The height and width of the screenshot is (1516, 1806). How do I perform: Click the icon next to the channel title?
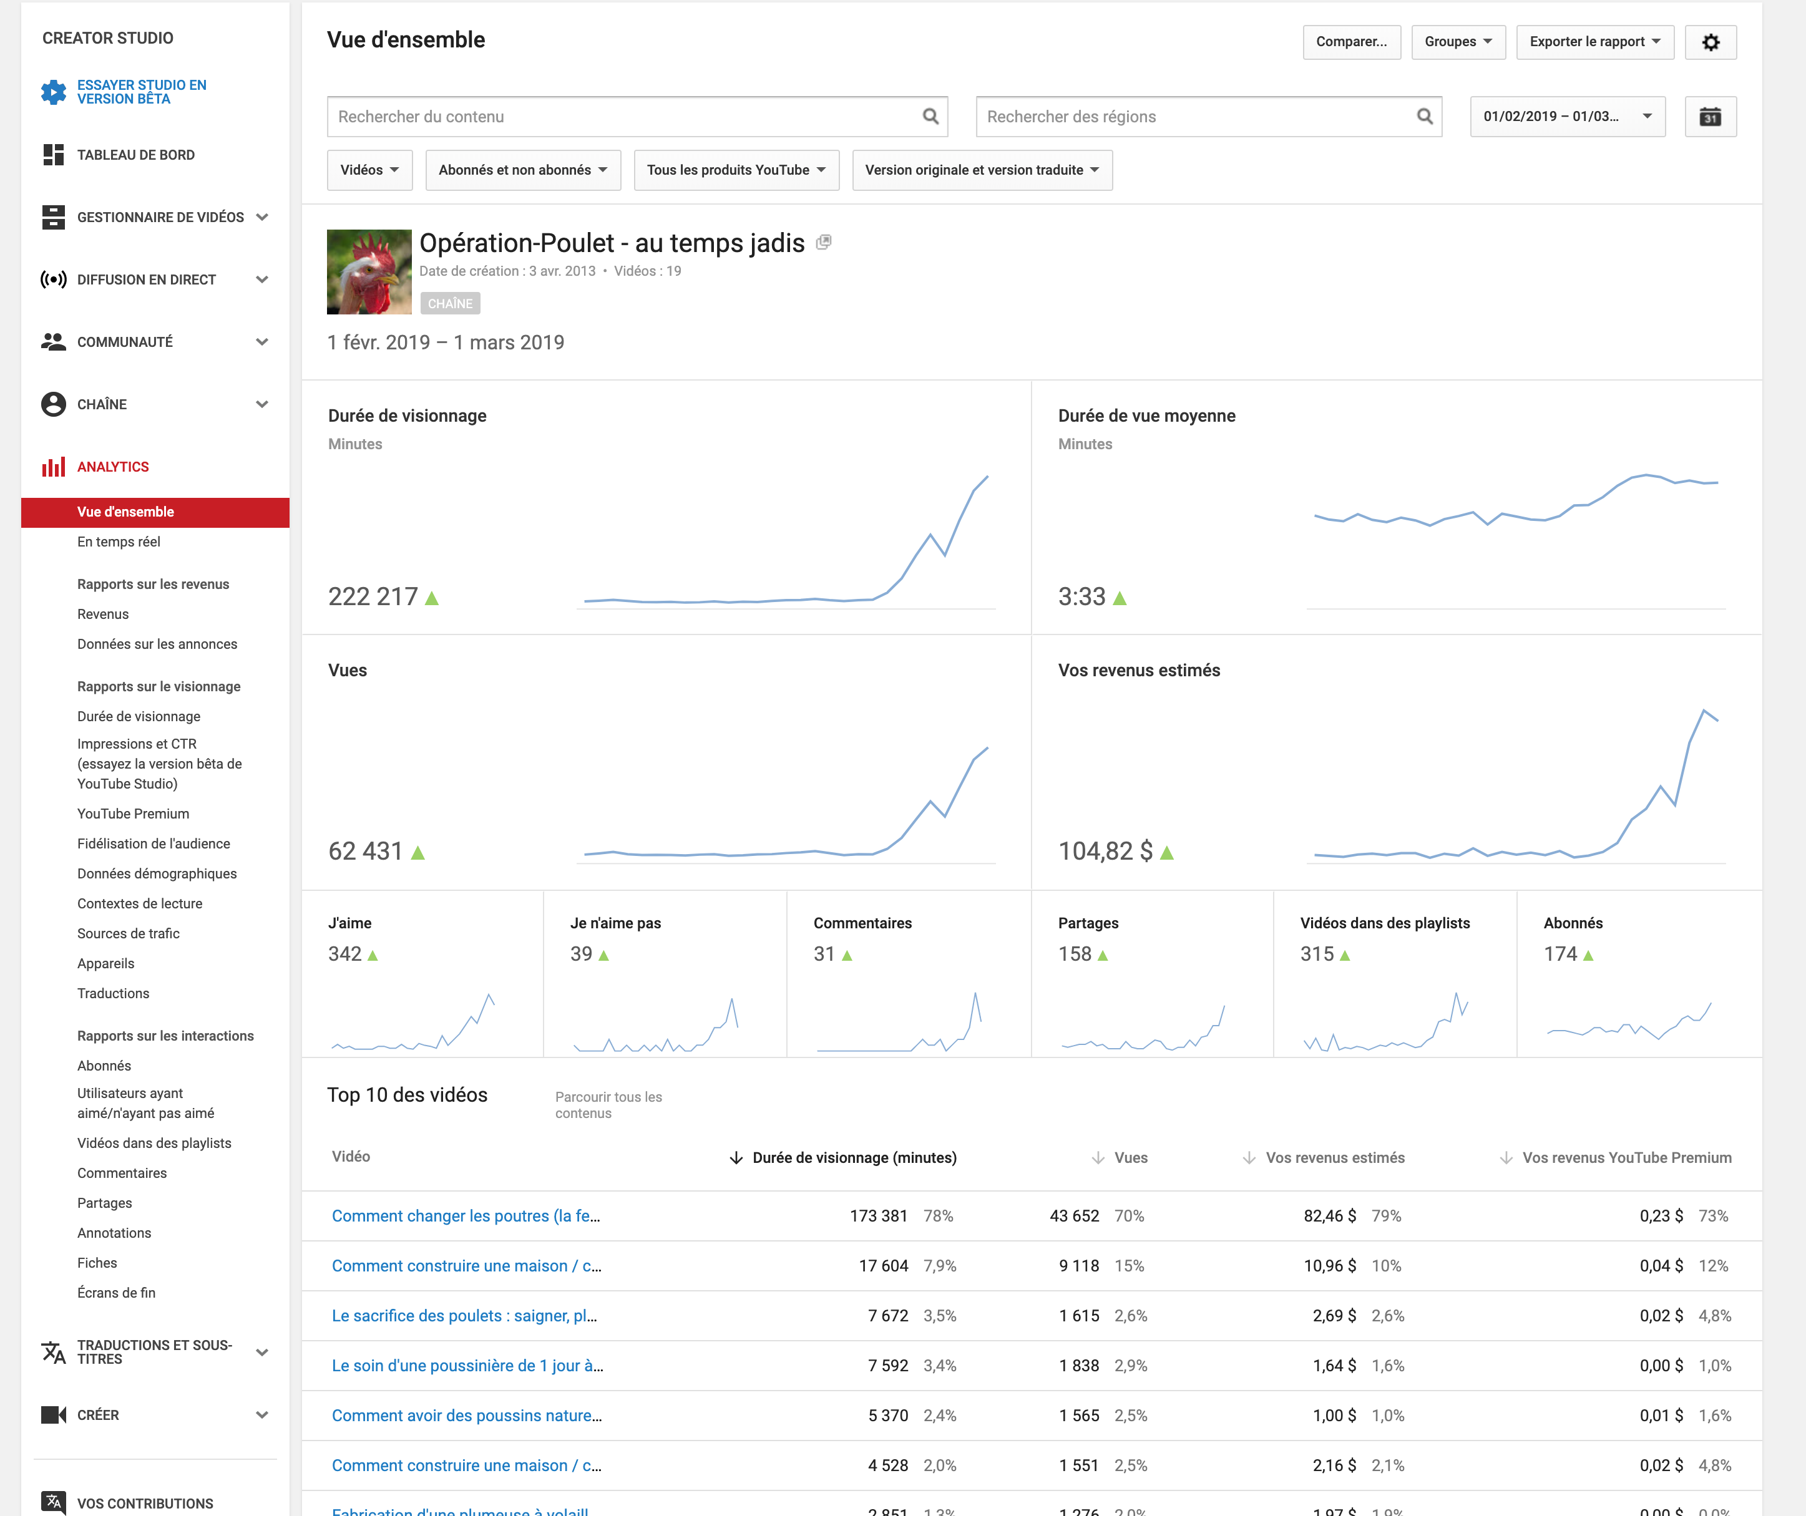823,243
